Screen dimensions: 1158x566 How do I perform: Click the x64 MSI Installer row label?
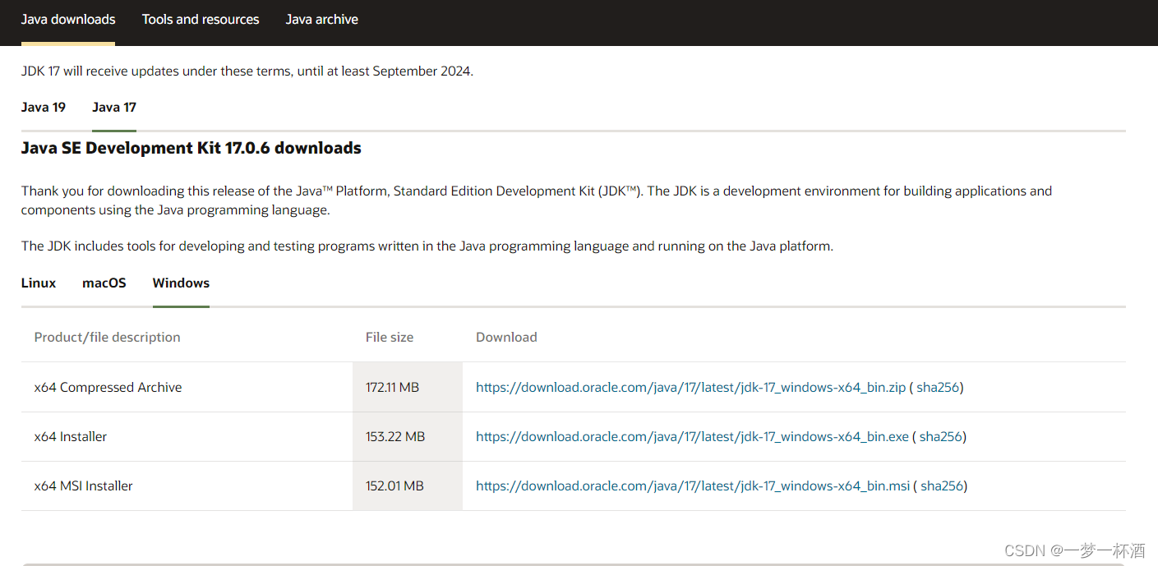click(83, 486)
